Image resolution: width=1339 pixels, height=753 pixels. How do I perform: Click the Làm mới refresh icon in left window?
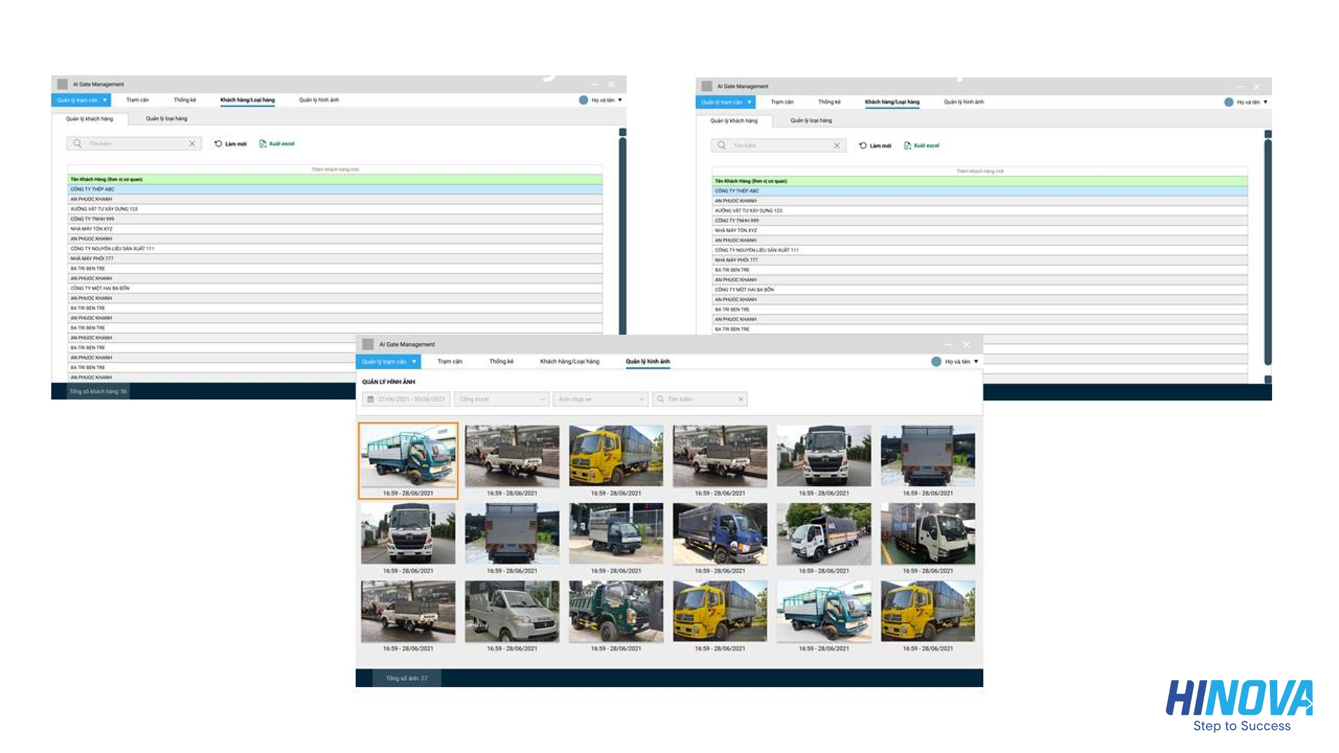[218, 144]
